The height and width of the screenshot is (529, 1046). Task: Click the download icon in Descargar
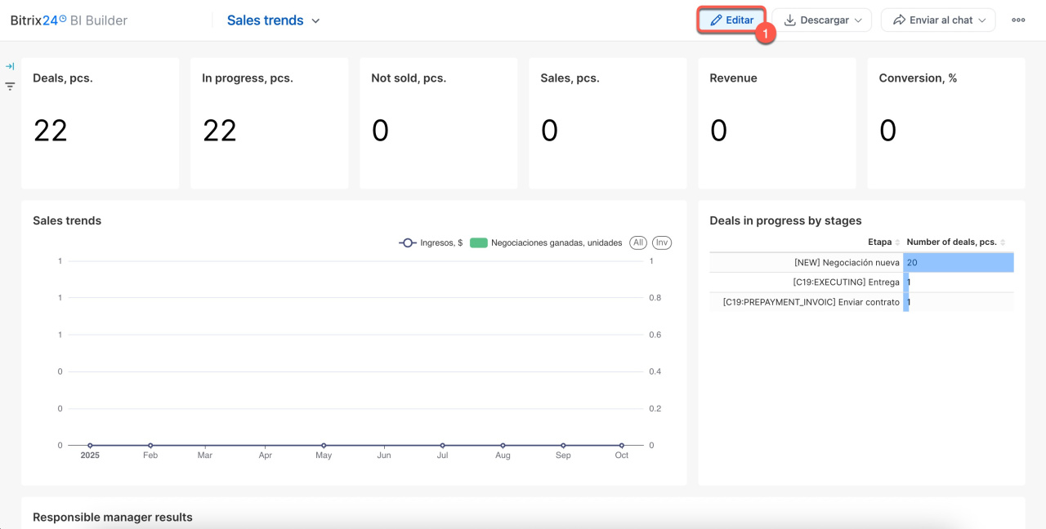click(790, 20)
